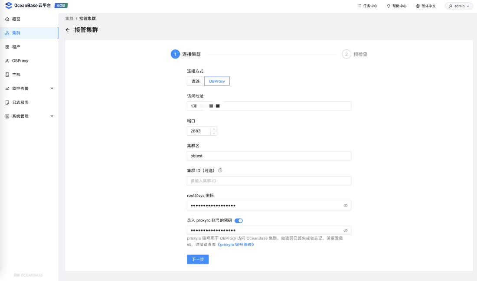Open the 《proxyro 账号管理》 link

click(236, 245)
